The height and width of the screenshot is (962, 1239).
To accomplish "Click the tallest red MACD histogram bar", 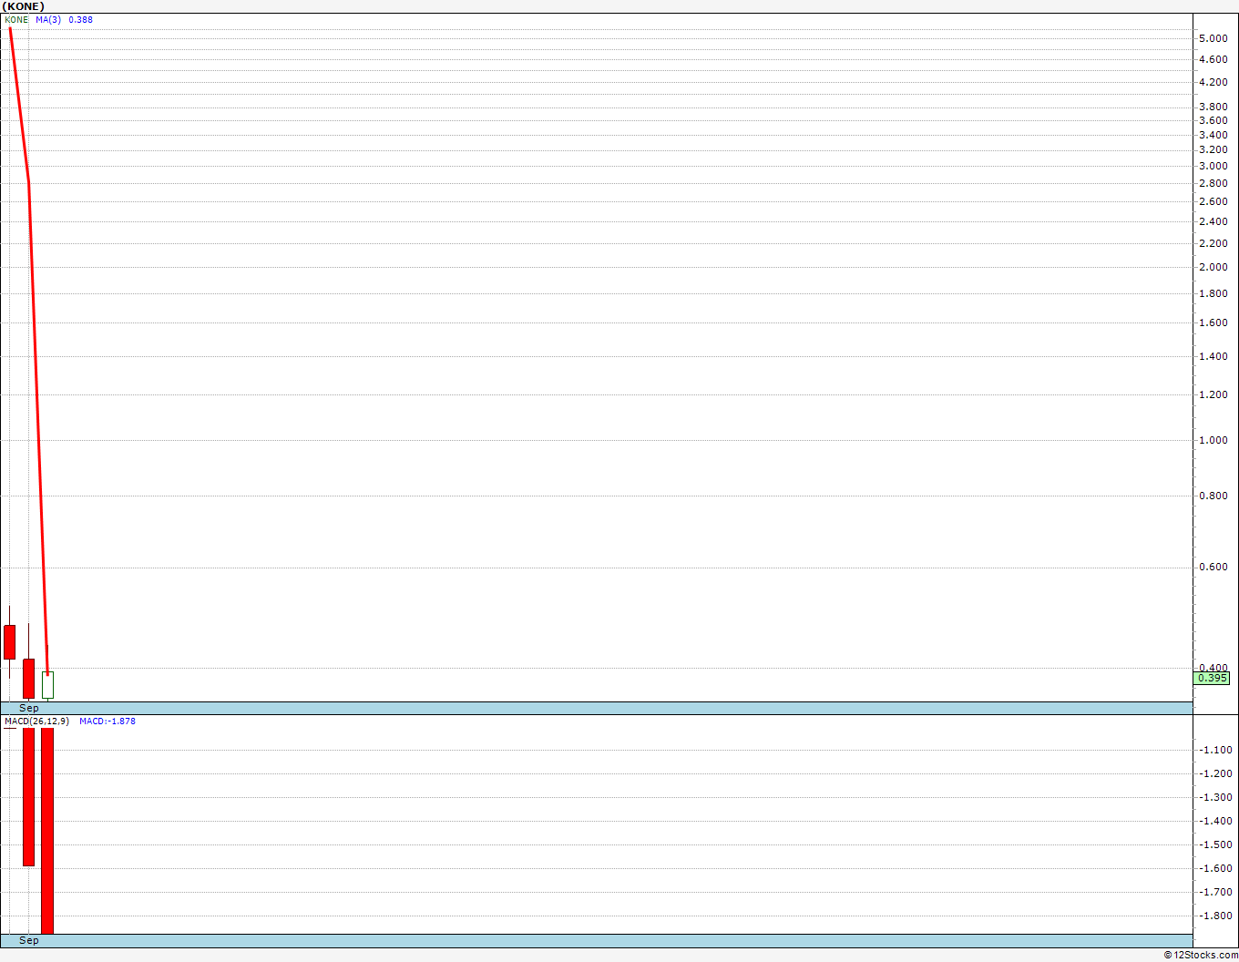I will click(47, 830).
